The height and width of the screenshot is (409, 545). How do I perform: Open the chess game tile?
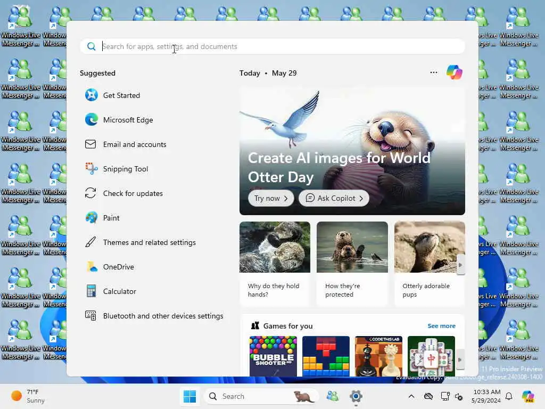[x=378, y=356]
